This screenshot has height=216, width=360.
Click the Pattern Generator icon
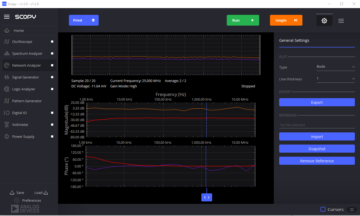coord(7,101)
